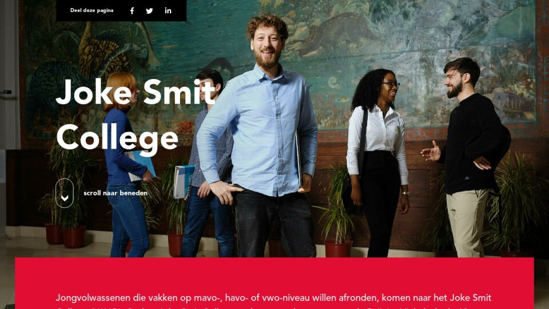549x309 pixels.
Task: Click the folder held by the red-haired woman
Action: [141, 165]
